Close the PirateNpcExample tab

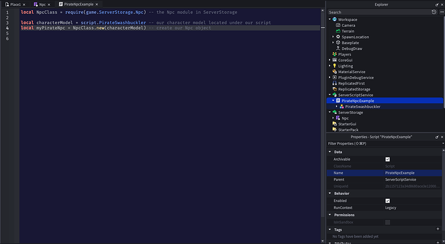[x=97, y=5]
